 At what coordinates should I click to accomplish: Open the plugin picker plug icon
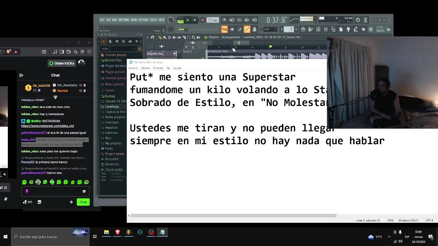(x=348, y=30)
